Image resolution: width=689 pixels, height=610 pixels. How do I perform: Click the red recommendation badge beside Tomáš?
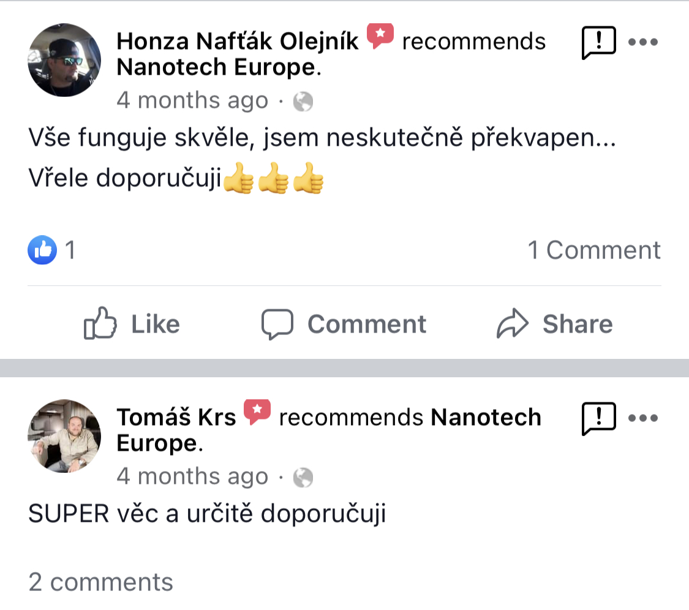pos(257,412)
